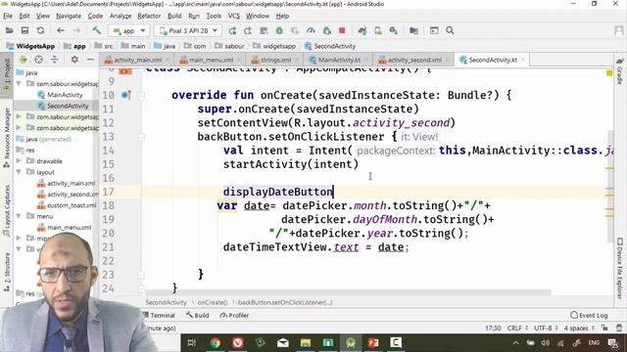The image size is (627, 352).
Task: Click the Back navigation arrow
Action: pyautogui.click(x=61, y=30)
